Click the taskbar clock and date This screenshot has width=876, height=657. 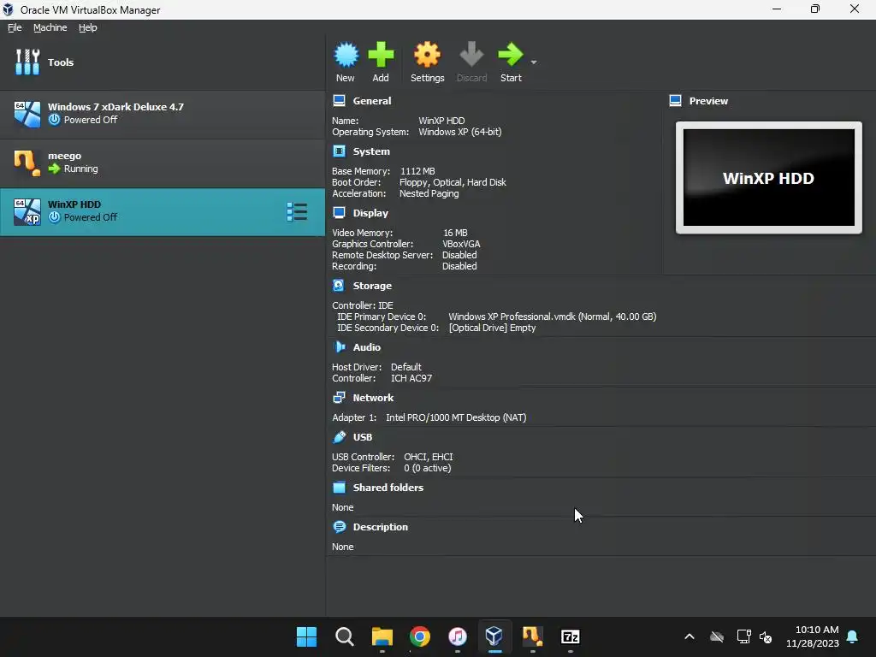point(813,636)
